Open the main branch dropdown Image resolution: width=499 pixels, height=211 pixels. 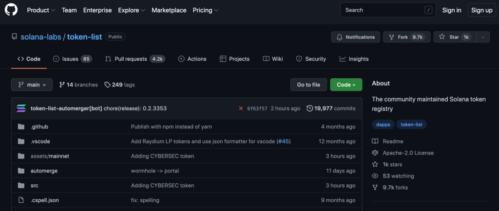click(32, 85)
